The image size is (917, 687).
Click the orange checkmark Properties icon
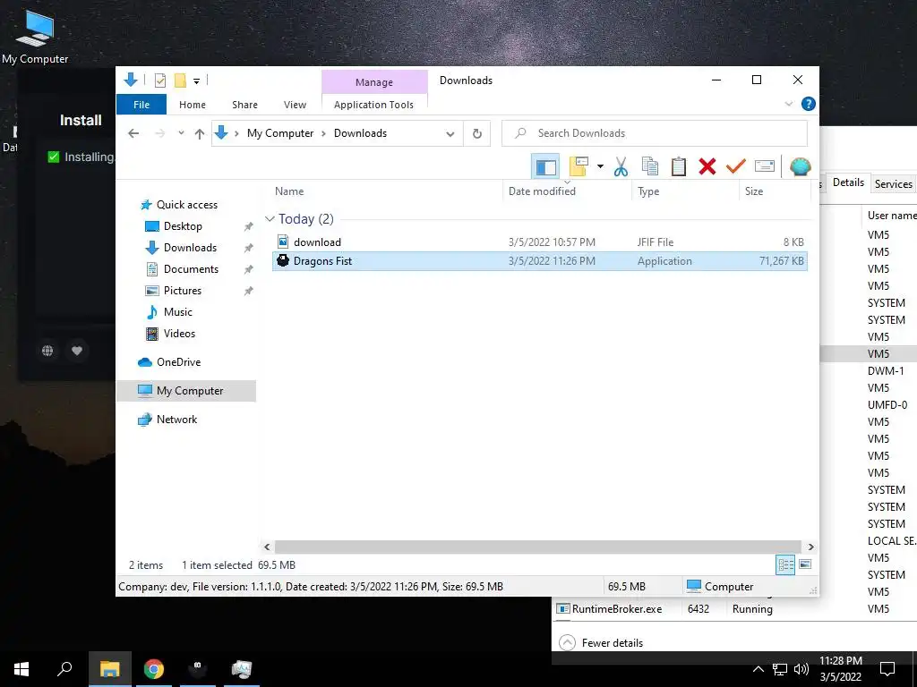(736, 166)
